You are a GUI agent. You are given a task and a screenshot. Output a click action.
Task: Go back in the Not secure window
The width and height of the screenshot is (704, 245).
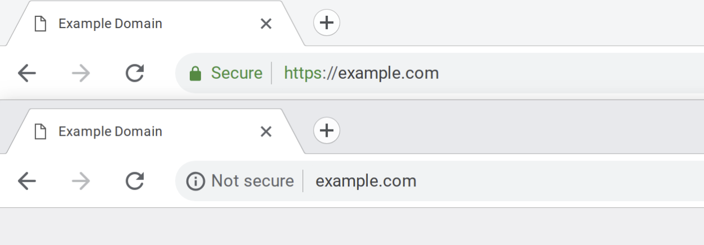coord(27,181)
